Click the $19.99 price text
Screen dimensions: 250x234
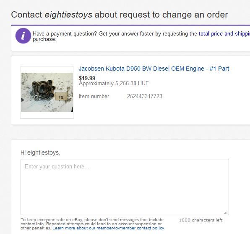click(87, 78)
